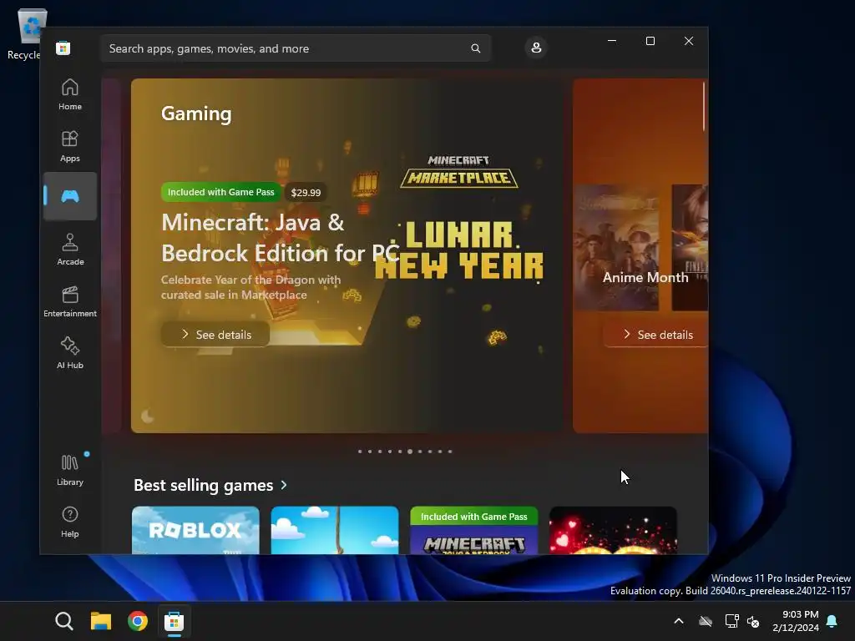Click the Minecraft: Java & Bedrock Edition title
This screenshot has width=855, height=641.
tap(281, 238)
